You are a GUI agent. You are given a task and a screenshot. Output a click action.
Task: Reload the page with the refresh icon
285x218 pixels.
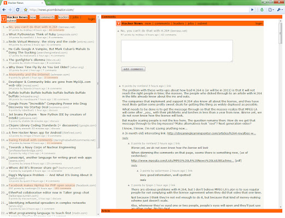tap(18, 10)
